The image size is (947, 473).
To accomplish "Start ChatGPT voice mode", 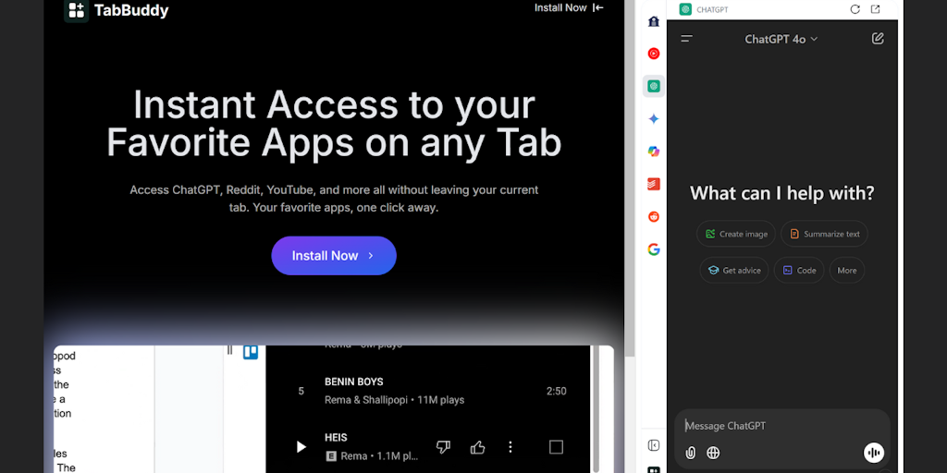I will pyautogui.click(x=874, y=453).
